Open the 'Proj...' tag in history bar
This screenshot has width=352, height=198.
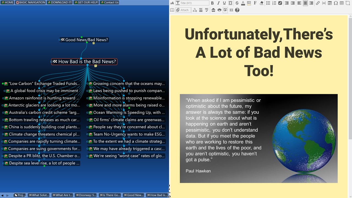pos(20,195)
